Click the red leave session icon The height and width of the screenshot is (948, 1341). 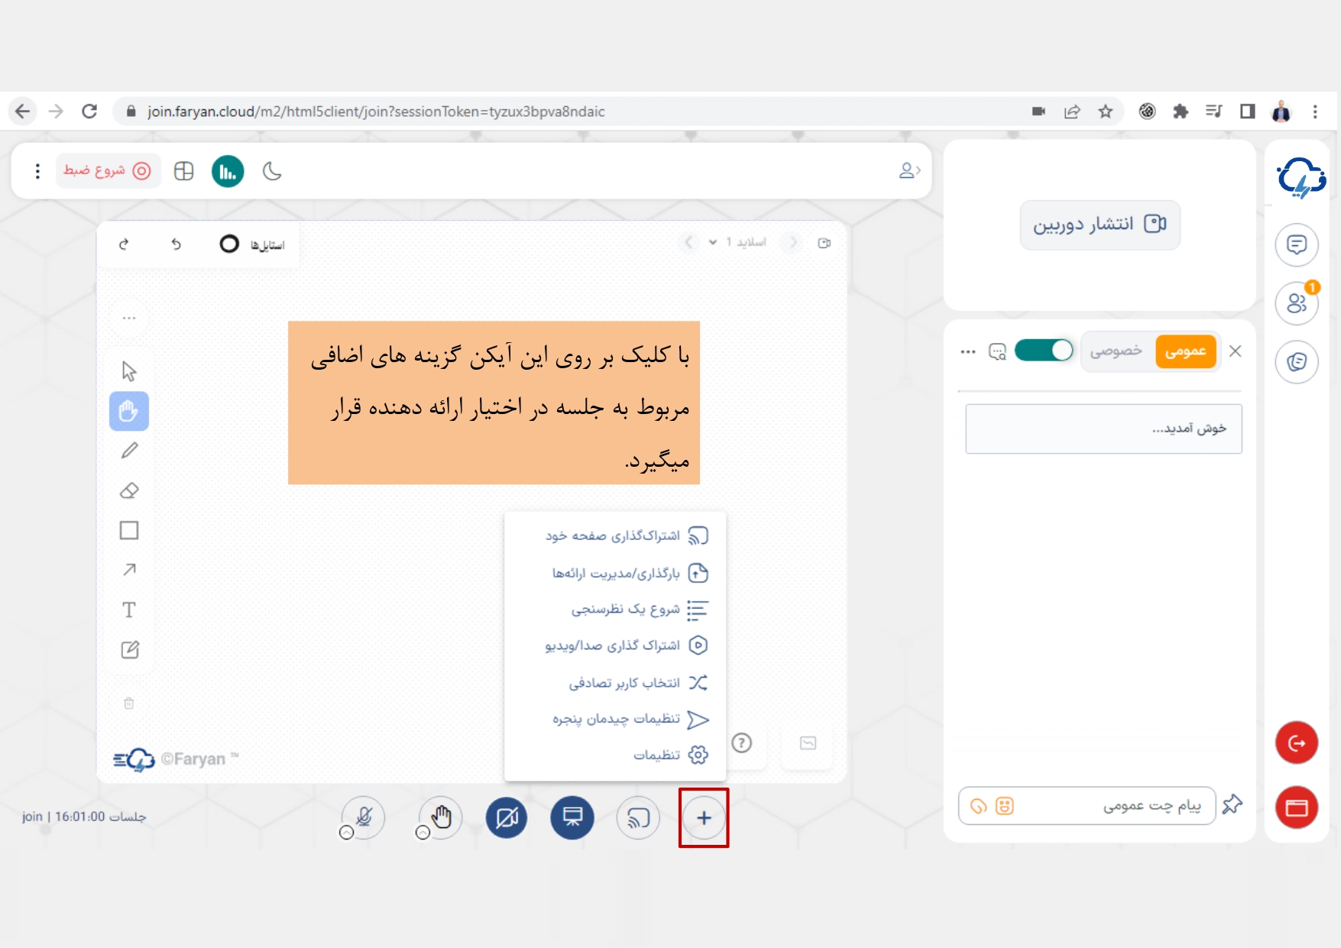coord(1296,743)
